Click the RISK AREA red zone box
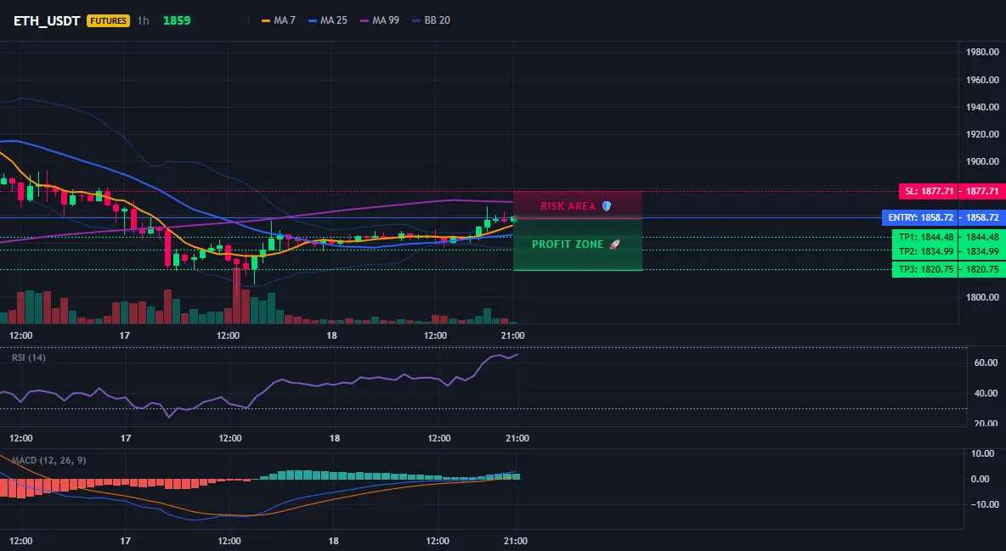Screen dimensions: 1006x551 click(x=578, y=205)
